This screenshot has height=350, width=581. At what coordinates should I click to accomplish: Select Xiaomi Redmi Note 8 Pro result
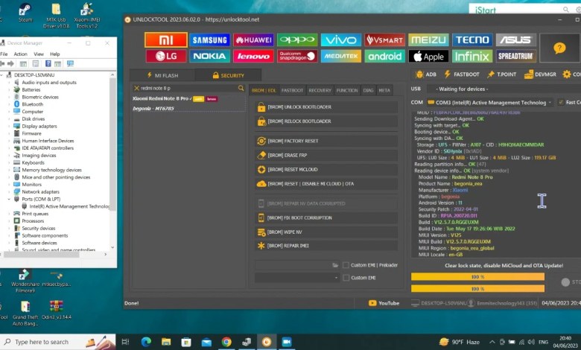(188, 99)
